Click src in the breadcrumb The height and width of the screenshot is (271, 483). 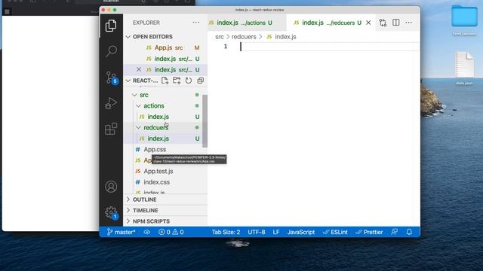click(220, 37)
